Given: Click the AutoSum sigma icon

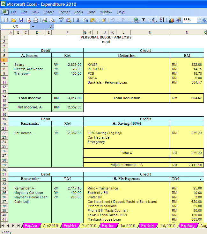Looking at the screenshot, I should [144, 20].
